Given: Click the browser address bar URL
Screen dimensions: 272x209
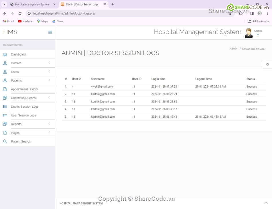Looking at the screenshot, I should (64, 13).
